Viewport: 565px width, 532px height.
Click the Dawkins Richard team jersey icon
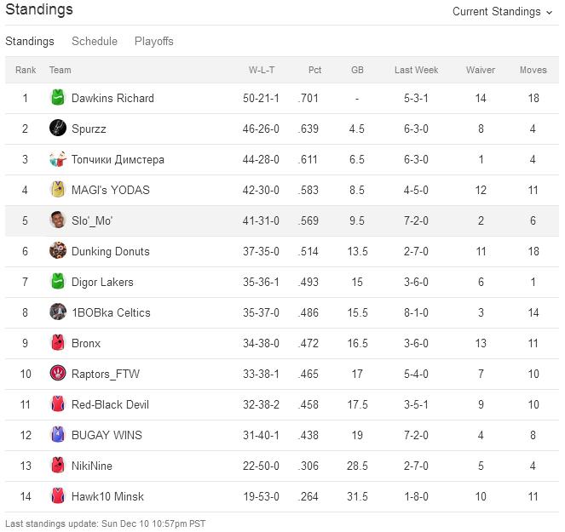(x=58, y=98)
